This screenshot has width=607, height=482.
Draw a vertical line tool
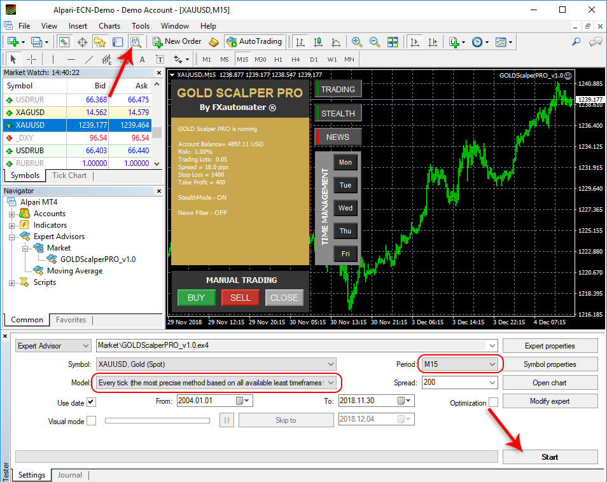click(53, 59)
